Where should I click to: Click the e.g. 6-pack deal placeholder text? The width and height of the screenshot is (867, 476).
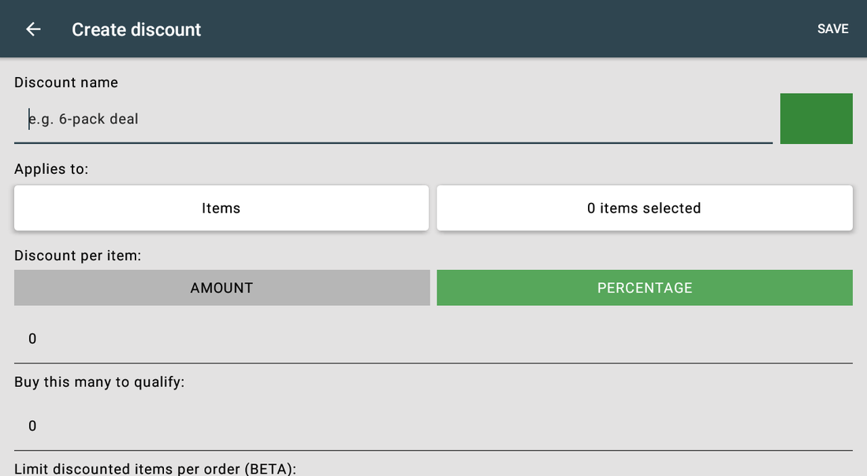pos(84,120)
